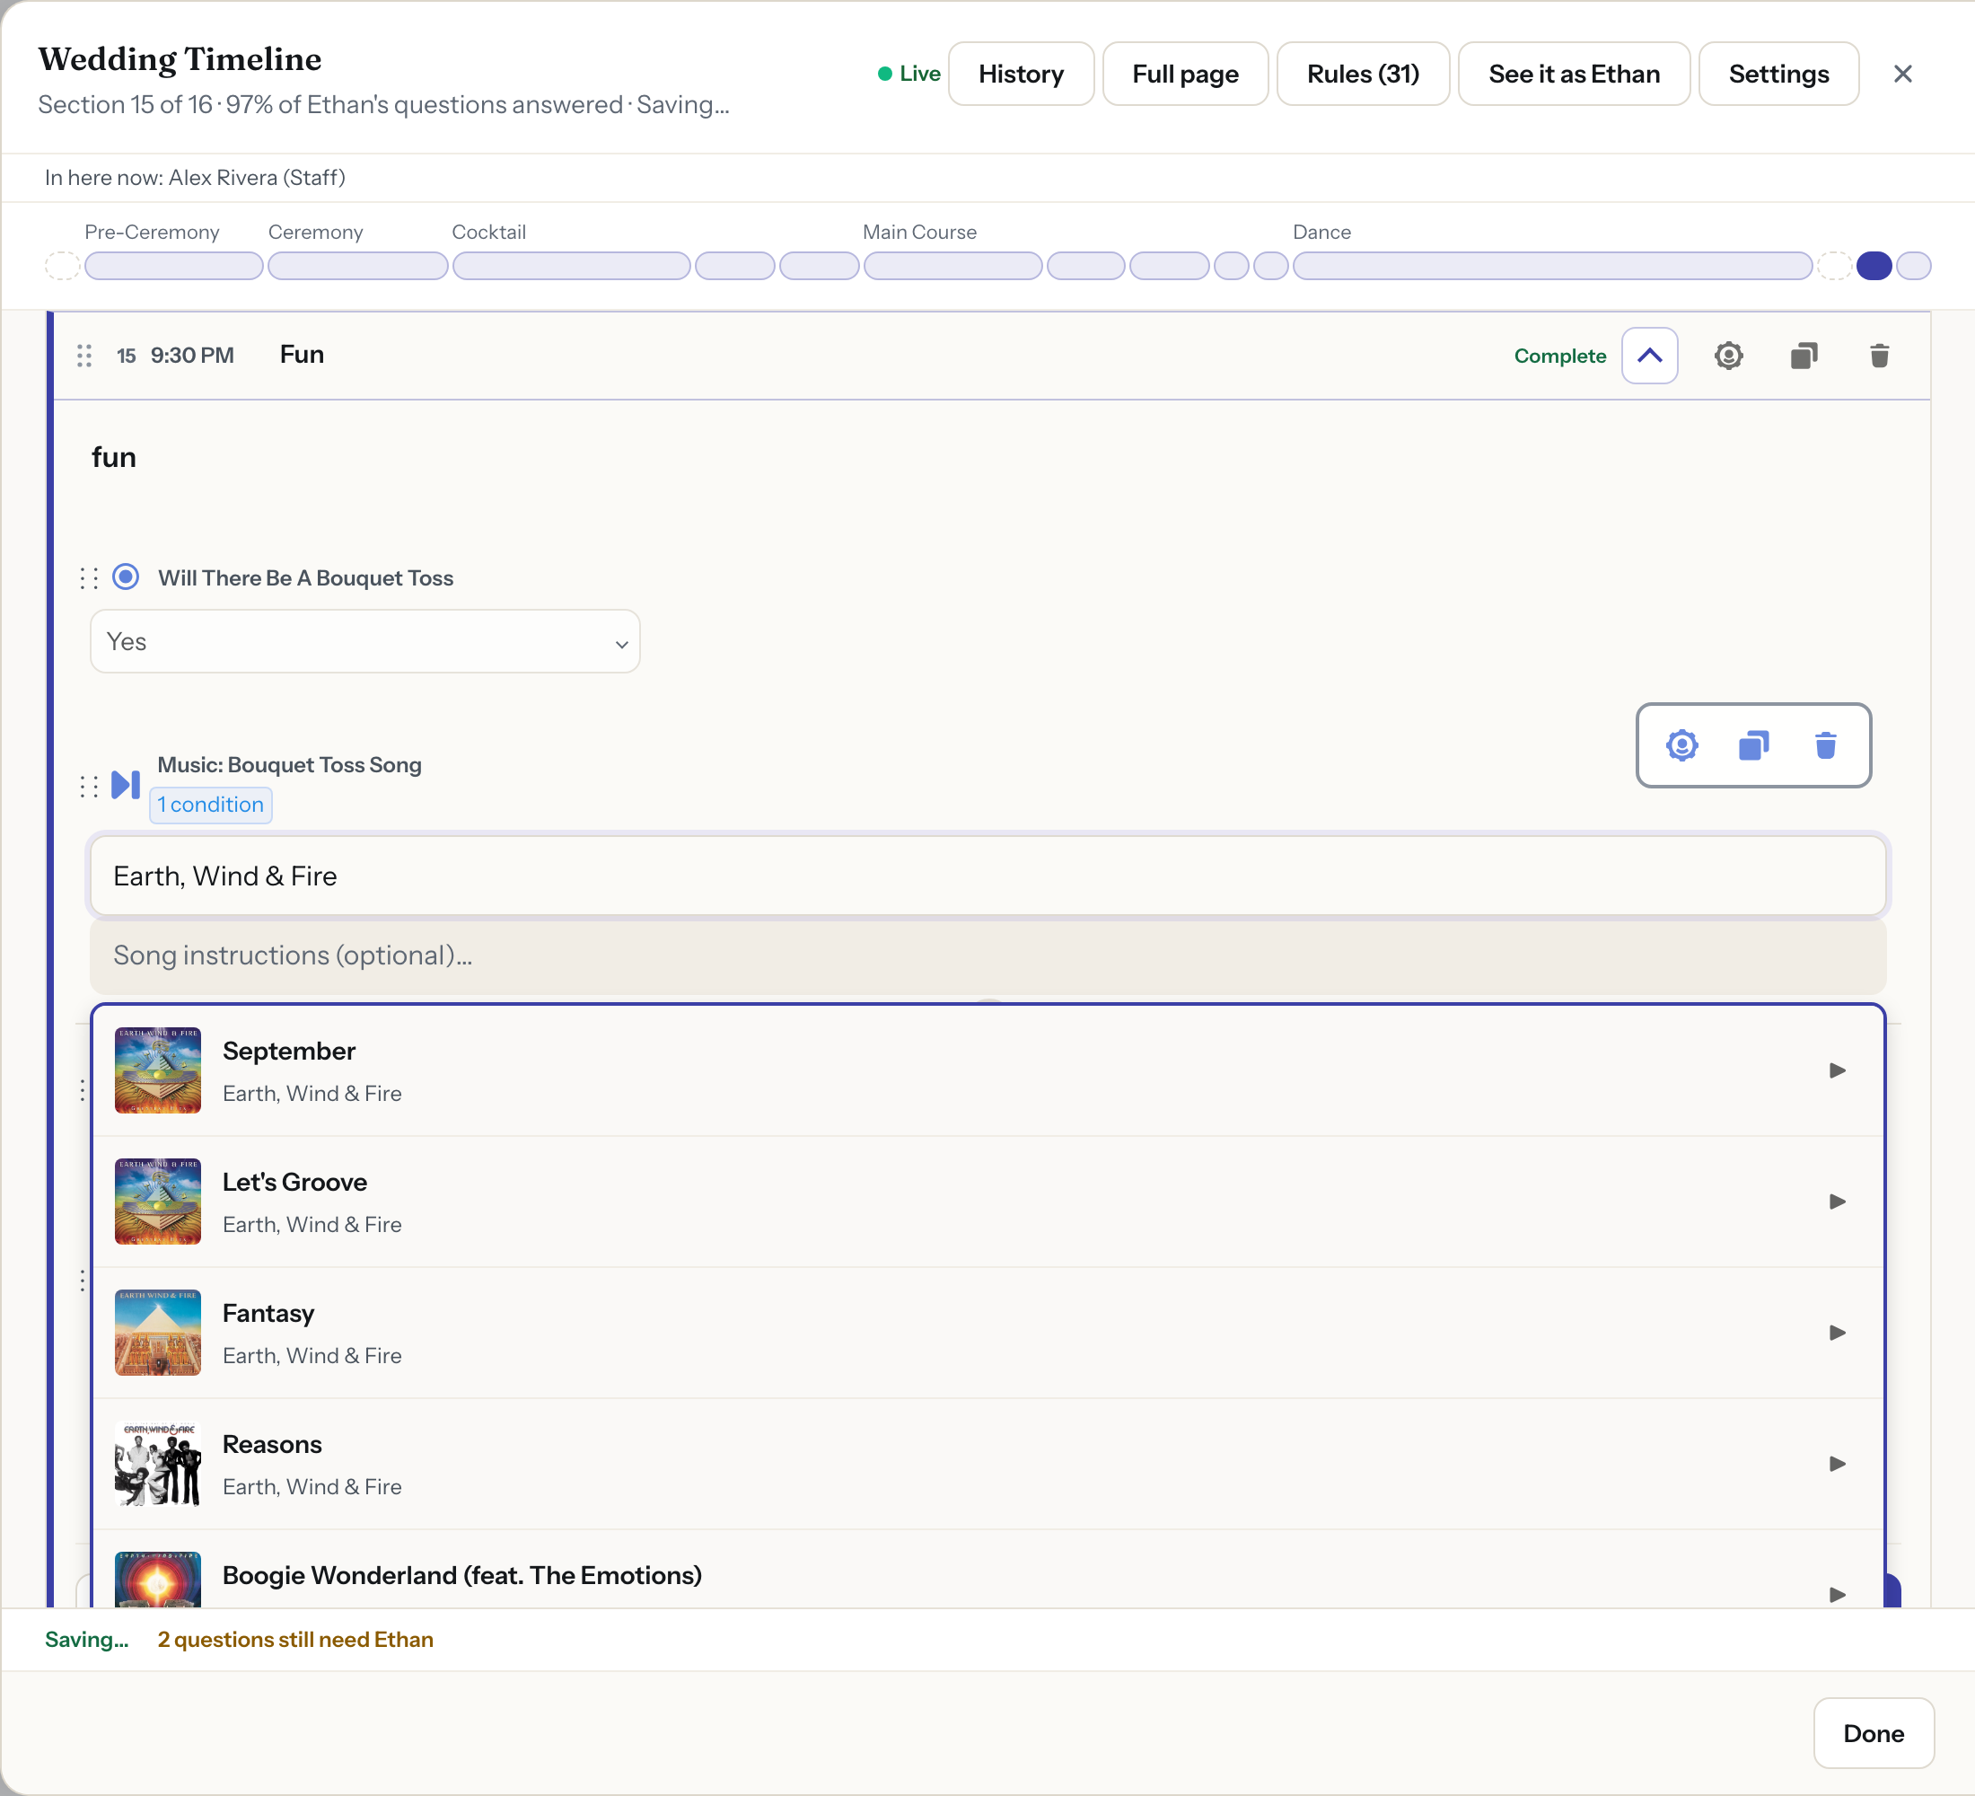
Task: Click the Done button
Action: (x=1874, y=1733)
